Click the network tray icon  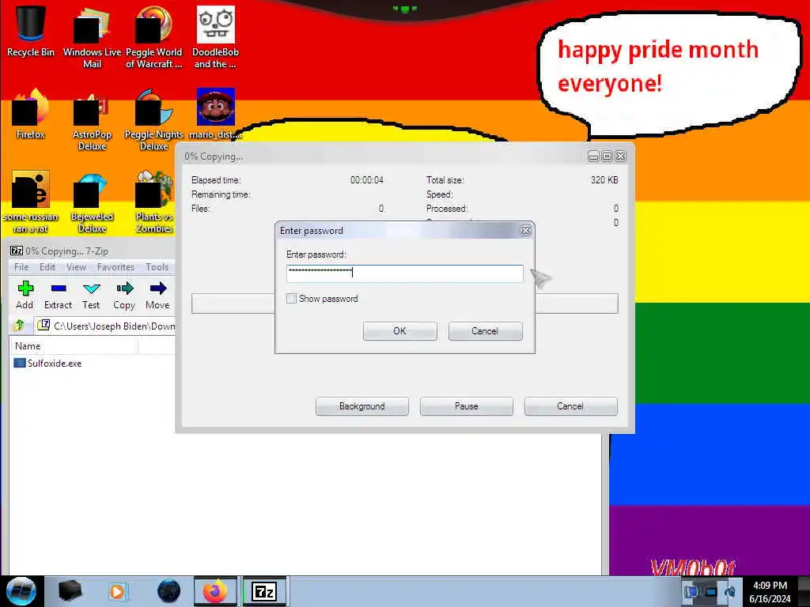(710, 592)
